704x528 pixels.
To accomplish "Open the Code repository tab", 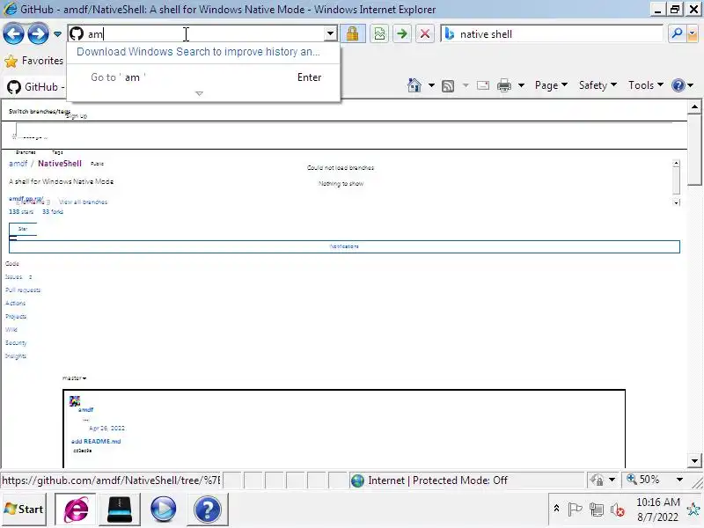I will [x=12, y=263].
